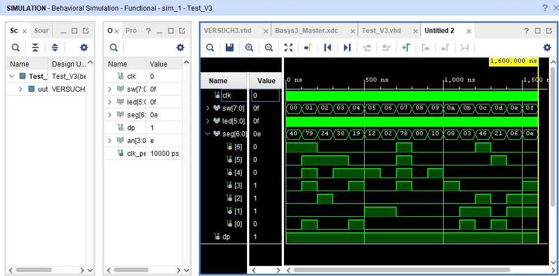Click the waveform horizontal scrollbar

pyautogui.click(x=392, y=270)
